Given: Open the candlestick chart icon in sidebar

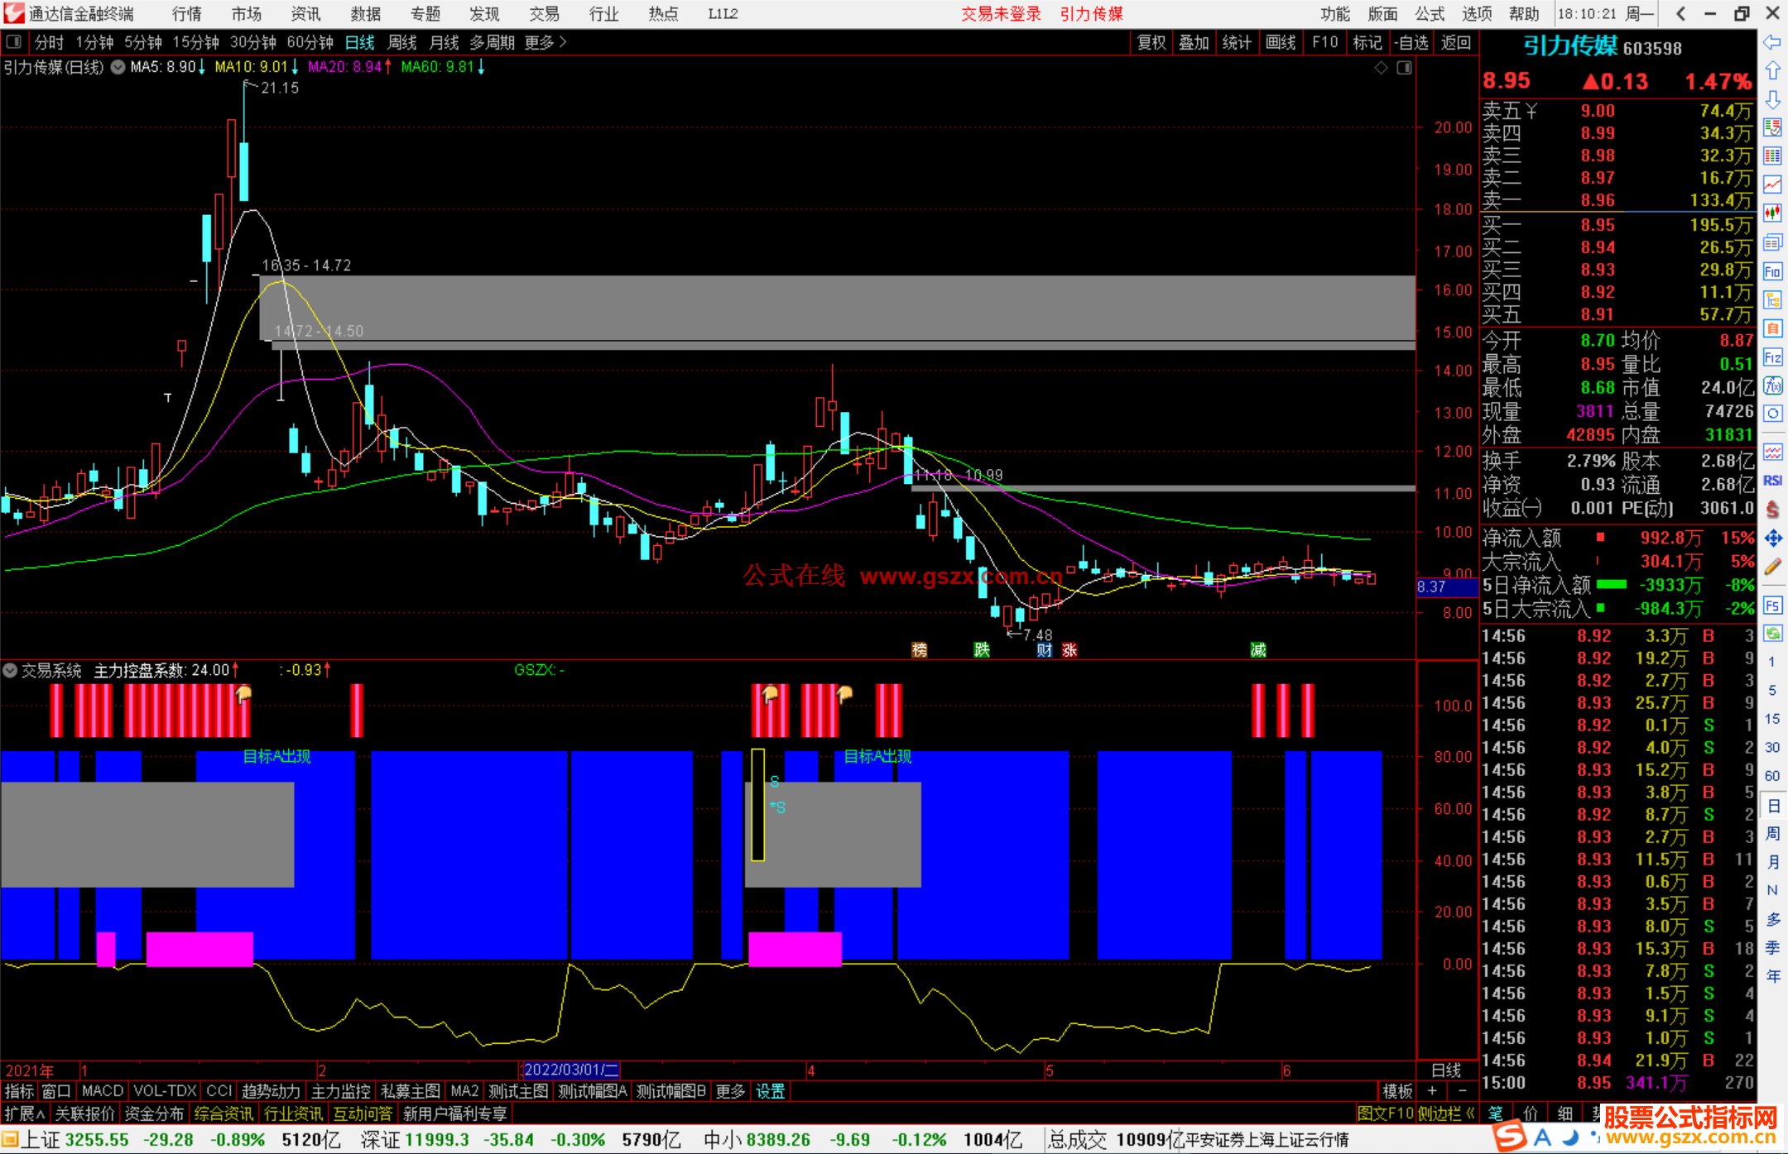Looking at the screenshot, I should coord(1772,213).
